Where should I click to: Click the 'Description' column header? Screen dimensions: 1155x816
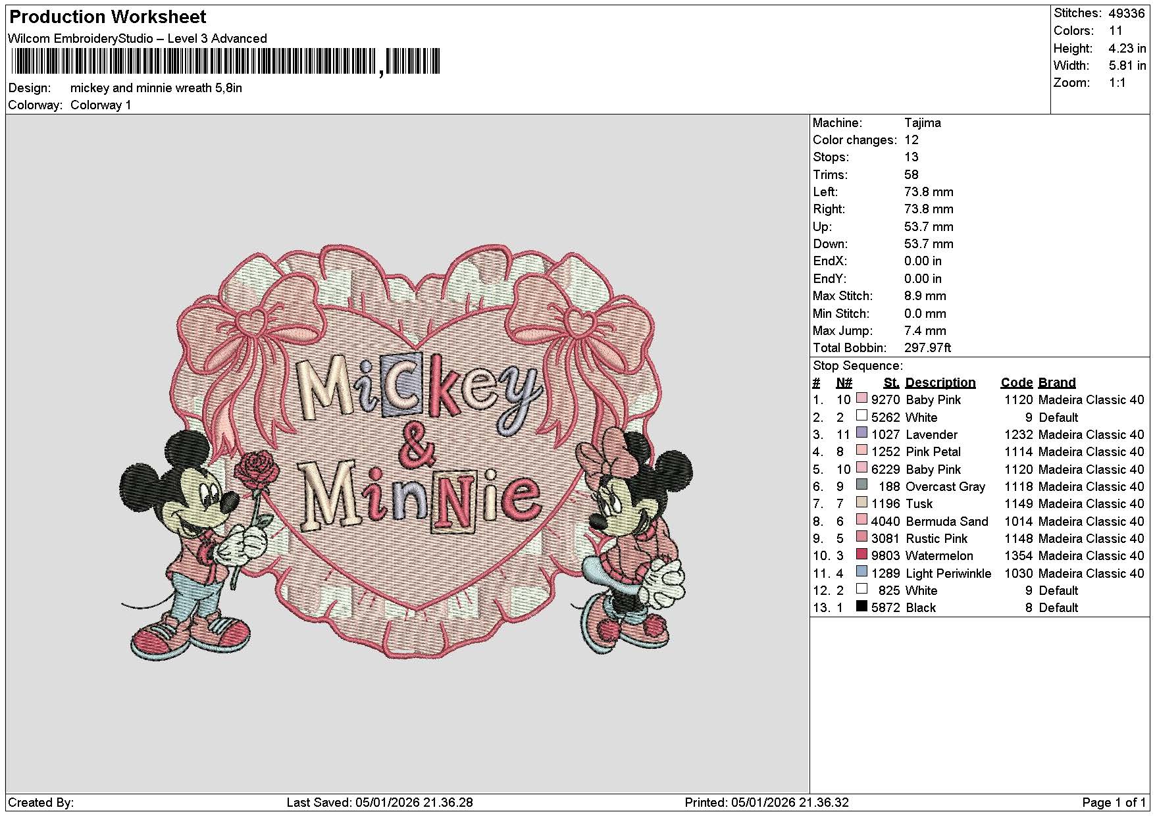coord(940,382)
